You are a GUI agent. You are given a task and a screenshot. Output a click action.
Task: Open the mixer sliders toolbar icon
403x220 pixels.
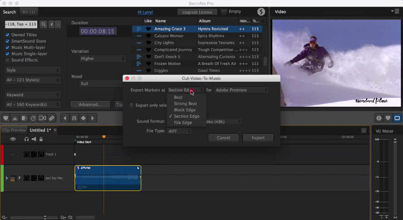tap(74, 118)
